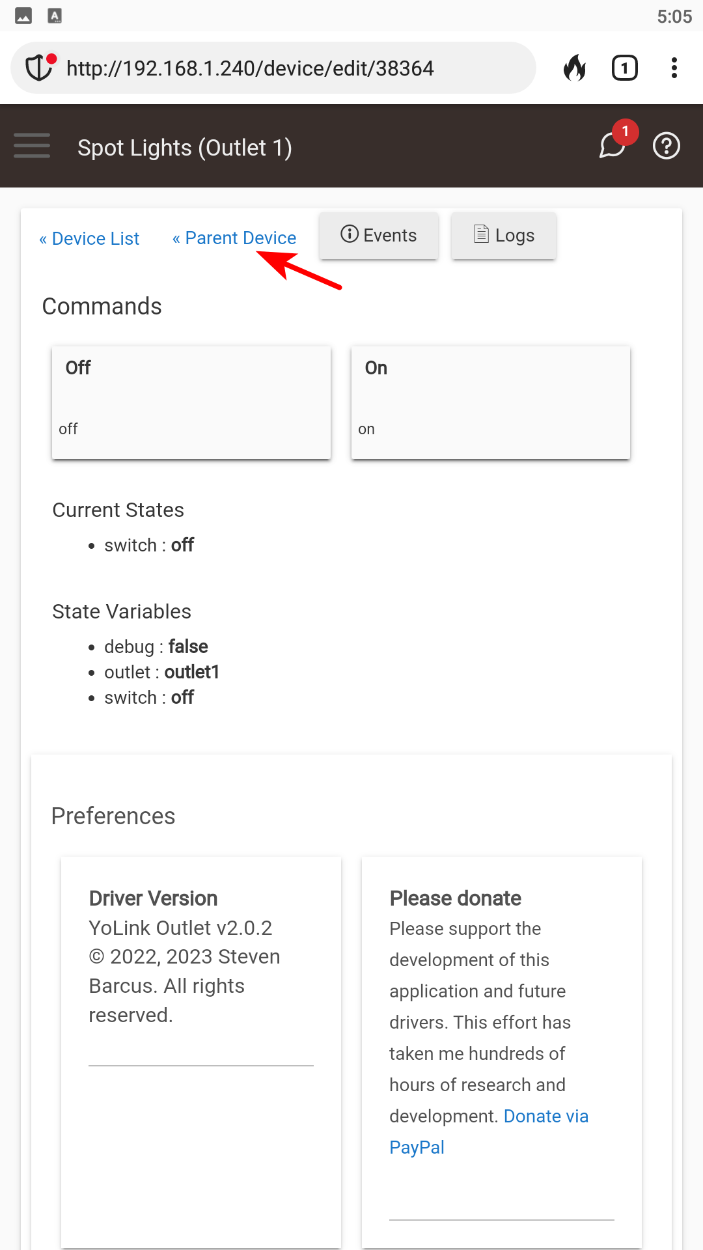Open the Events page
The height and width of the screenshot is (1250, 703).
click(x=379, y=235)
